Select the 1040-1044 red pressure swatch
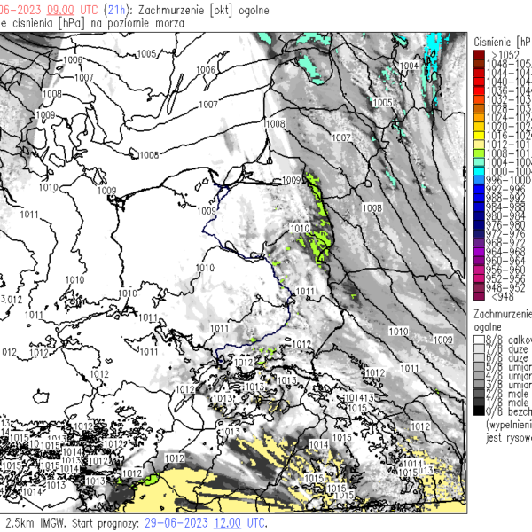Image resolution: width=532 pixels, height=532 pixels. point(479,81)
